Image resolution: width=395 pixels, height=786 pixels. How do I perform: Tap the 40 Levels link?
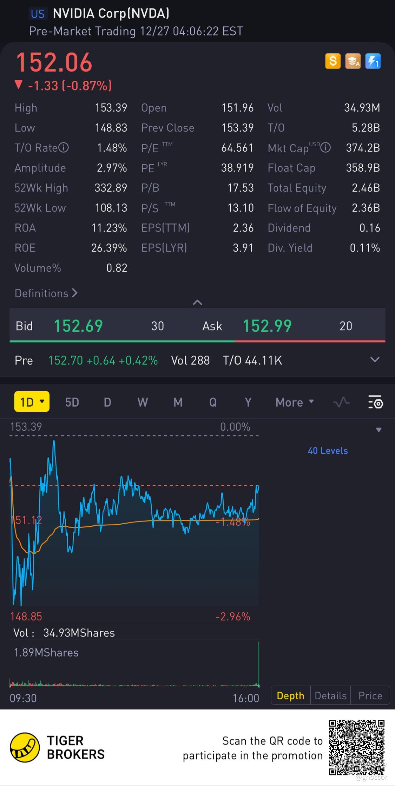328,451
